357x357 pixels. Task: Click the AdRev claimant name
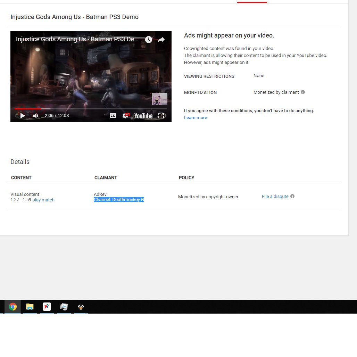(100, 194)
